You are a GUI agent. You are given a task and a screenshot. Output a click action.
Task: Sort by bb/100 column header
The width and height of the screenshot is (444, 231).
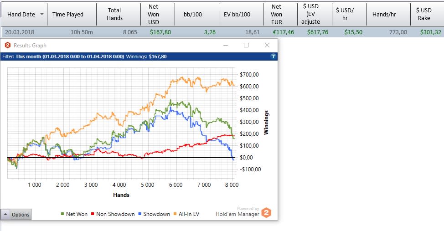pyautogui.click(x=197, y=14)
